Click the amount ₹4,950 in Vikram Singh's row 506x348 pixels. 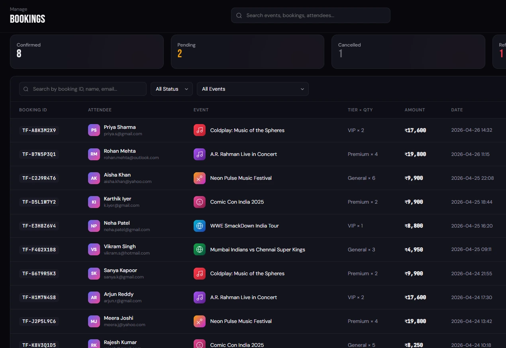click(414, 249)
